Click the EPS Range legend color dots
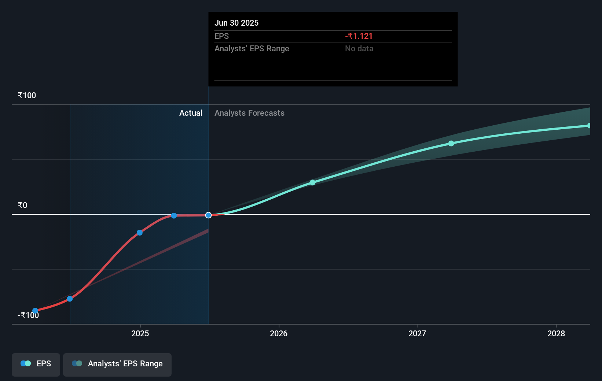Viewport: 602px width, 381px height. 77,363
